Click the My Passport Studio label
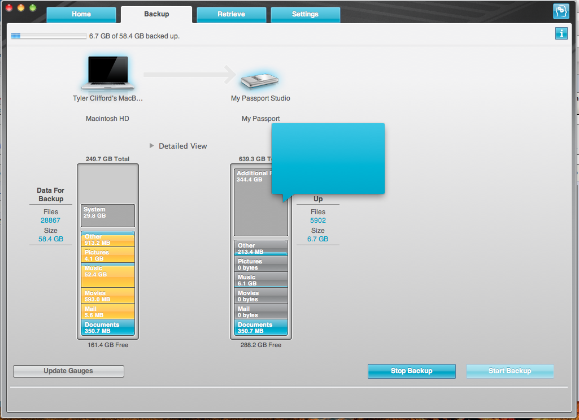The height and width of the screenshot is (420, 579). pyautogui.click(x=260, y=98)
